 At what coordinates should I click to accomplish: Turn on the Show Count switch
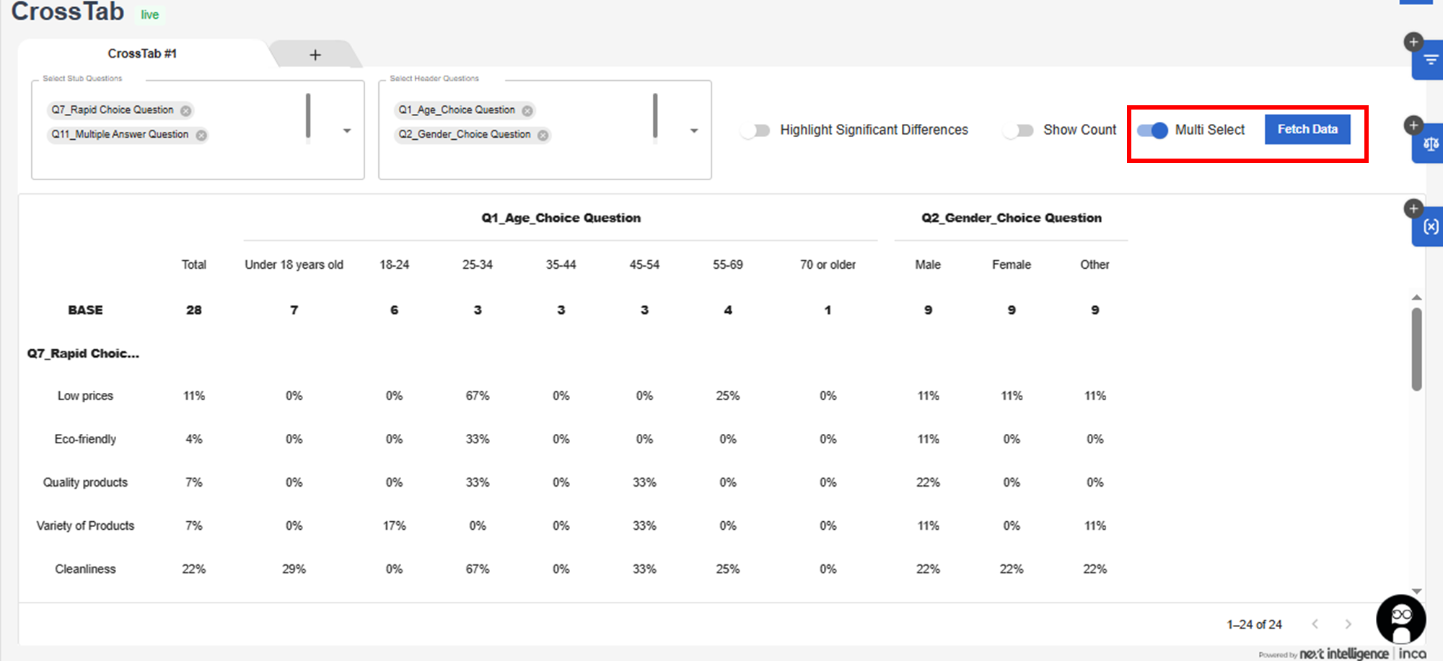[x=1018, y=130]
